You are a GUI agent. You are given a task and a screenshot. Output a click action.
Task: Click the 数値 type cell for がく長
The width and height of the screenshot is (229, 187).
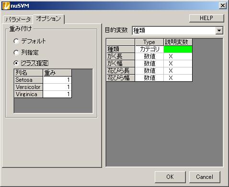(149, 56)
